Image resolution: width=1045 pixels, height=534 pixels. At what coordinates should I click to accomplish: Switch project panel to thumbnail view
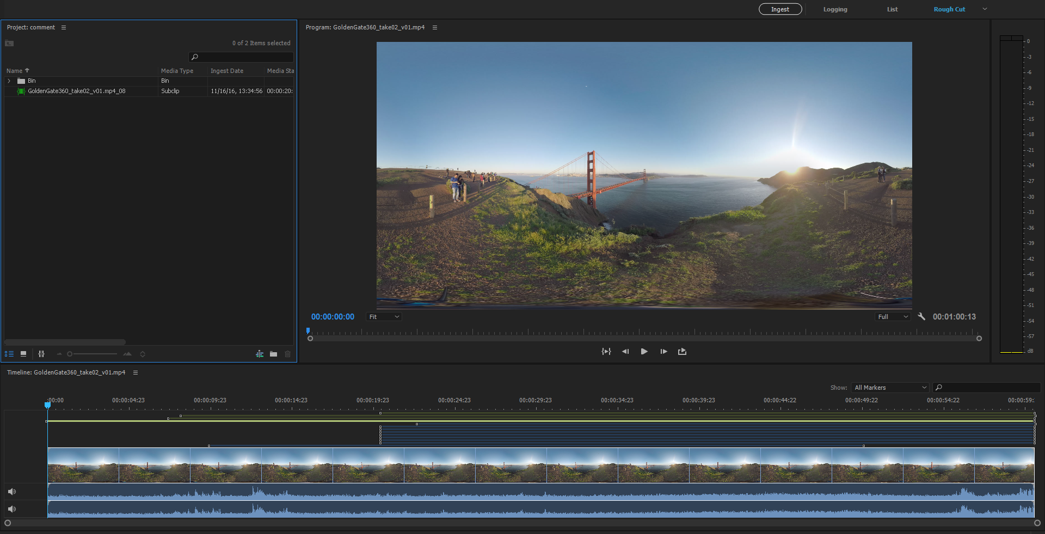(23, 354)
